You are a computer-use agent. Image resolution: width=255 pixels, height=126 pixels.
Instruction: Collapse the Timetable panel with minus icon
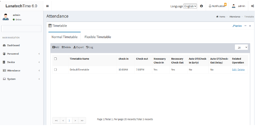coord(245,26)
